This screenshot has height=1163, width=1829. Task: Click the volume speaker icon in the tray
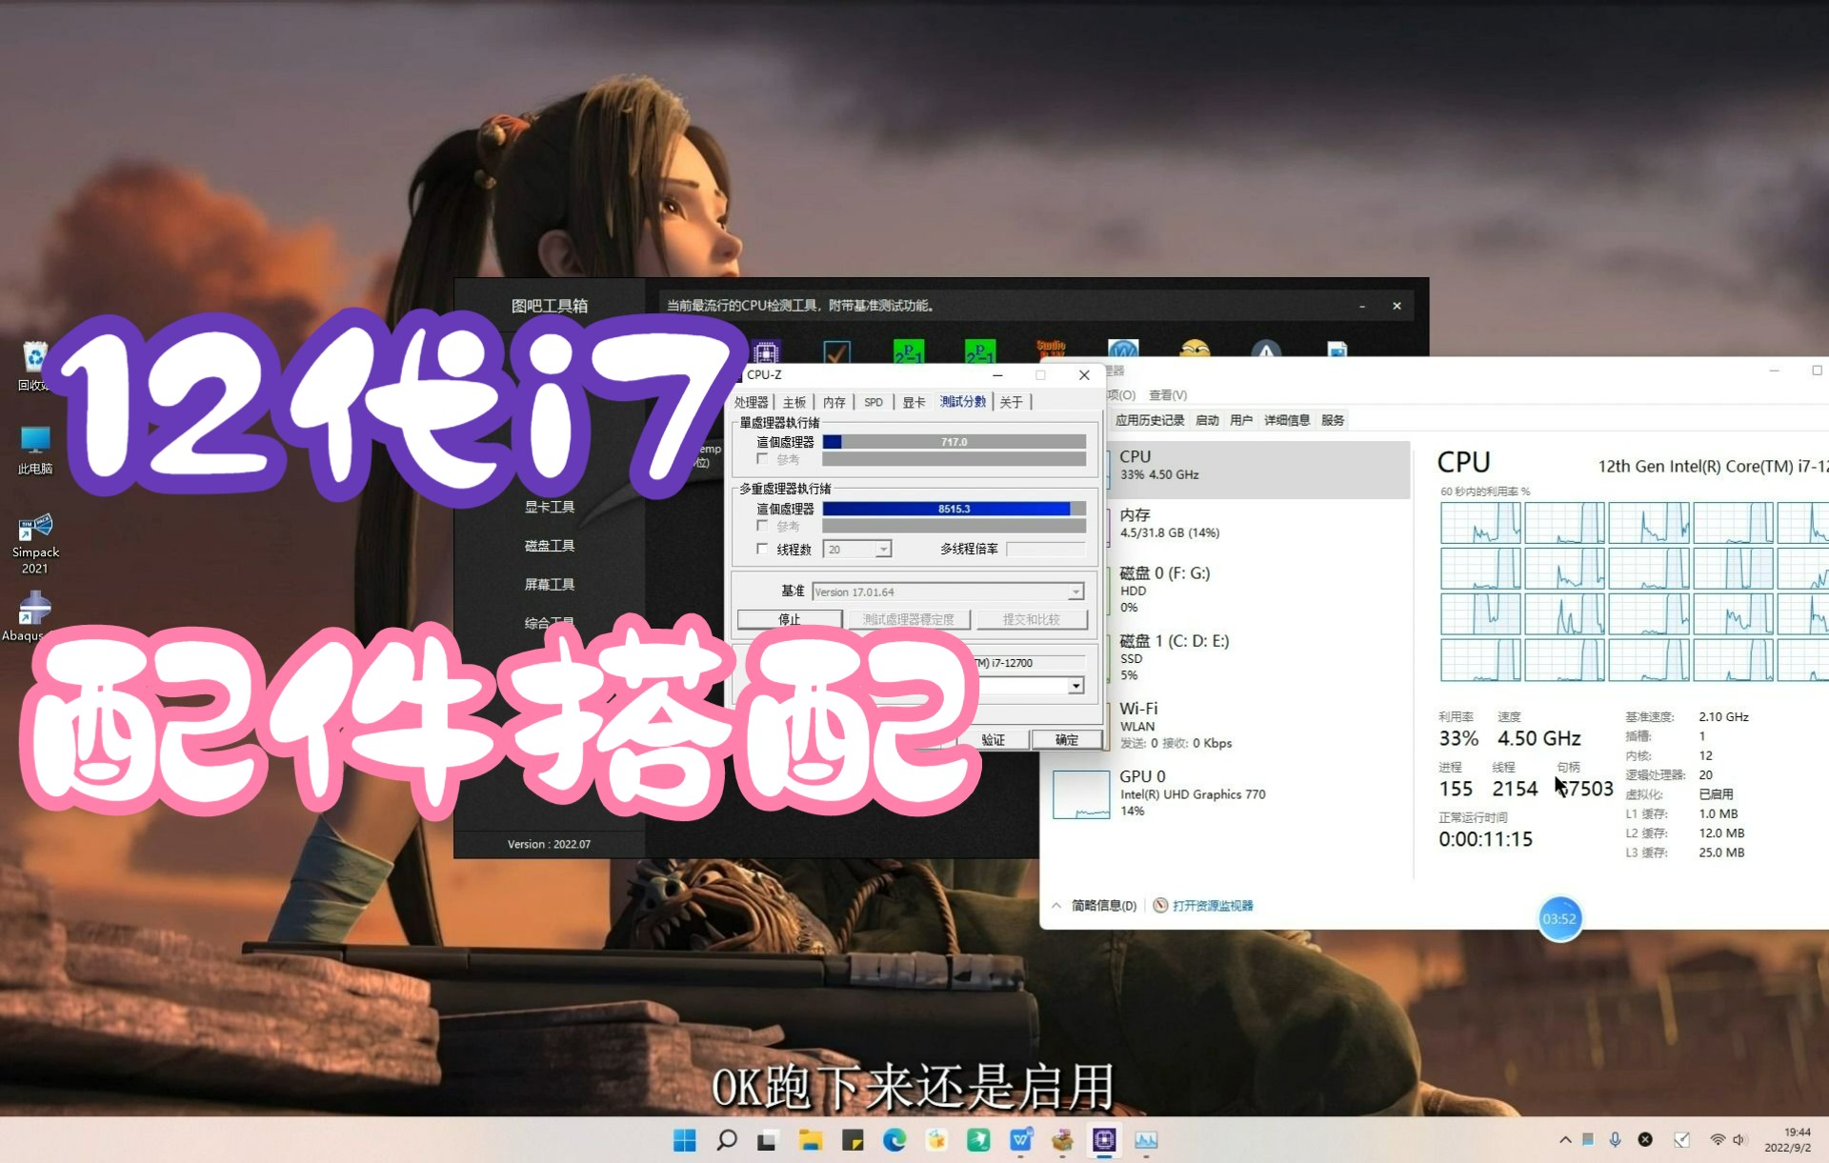[1739, 1139]
